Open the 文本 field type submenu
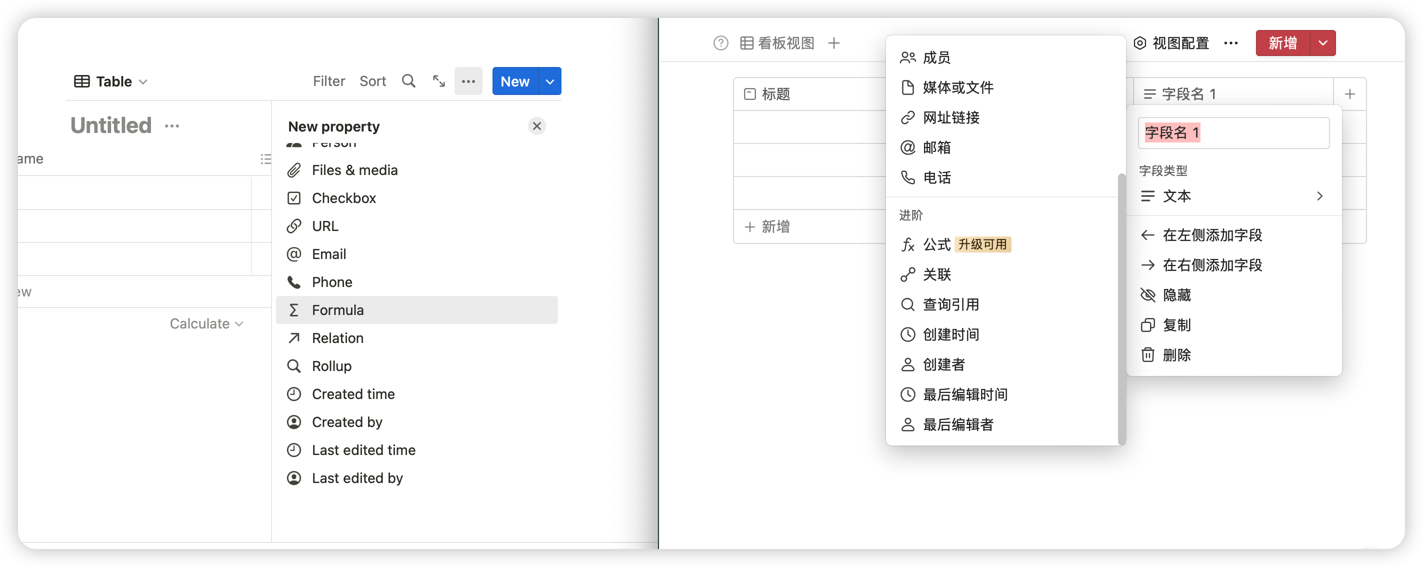1423x567 pixels. 1233,196
